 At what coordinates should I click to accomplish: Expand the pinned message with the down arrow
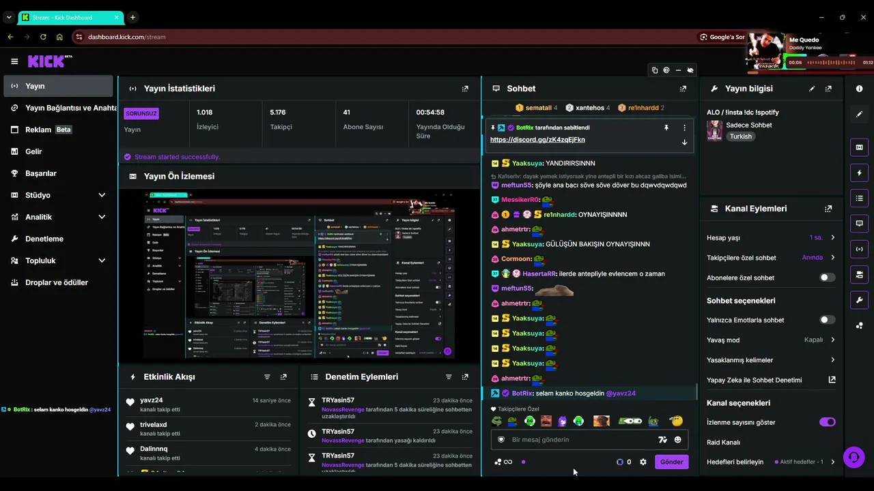684,143
